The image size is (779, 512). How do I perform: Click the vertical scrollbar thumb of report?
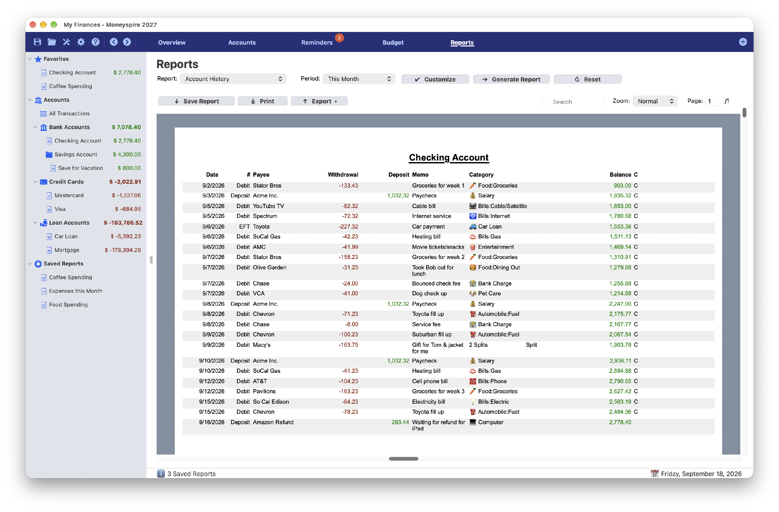(744, 113)
